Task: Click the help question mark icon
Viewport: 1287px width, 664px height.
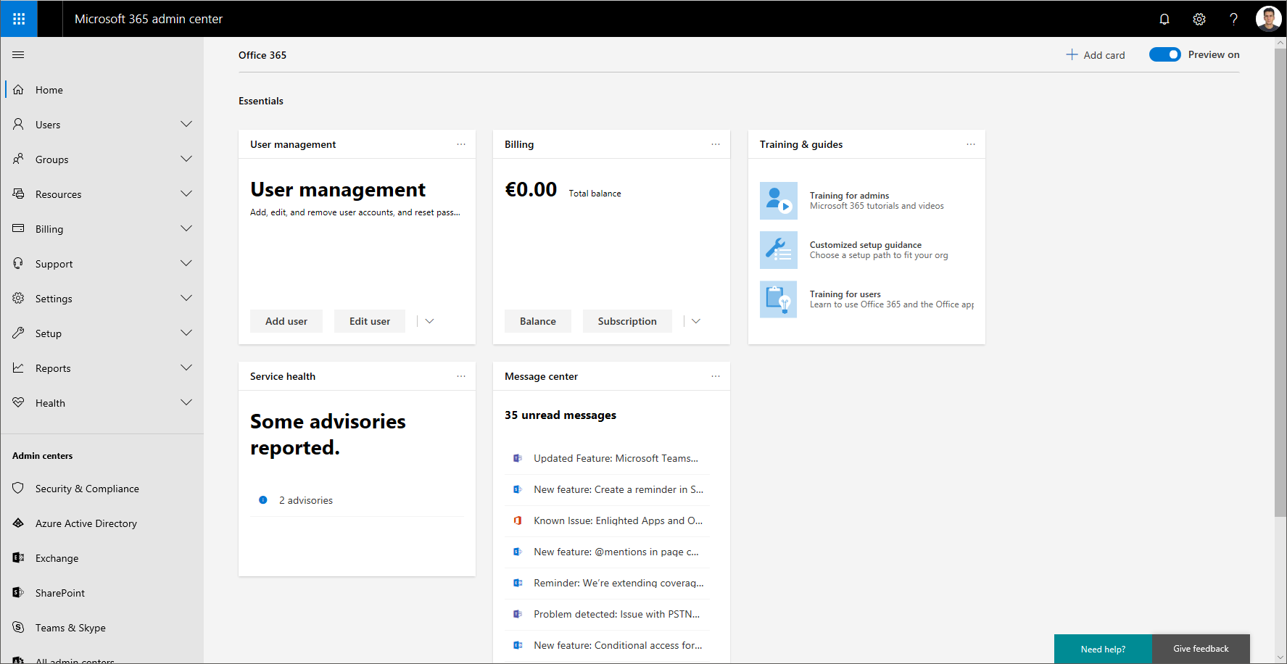Action: [x=1233, y=19]
